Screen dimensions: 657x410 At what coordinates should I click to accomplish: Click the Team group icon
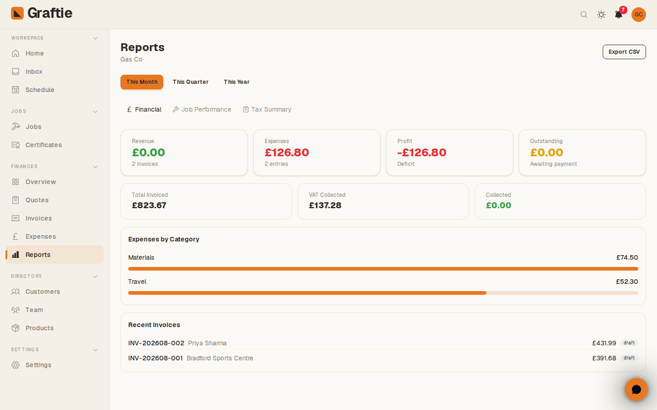[16, 310]
